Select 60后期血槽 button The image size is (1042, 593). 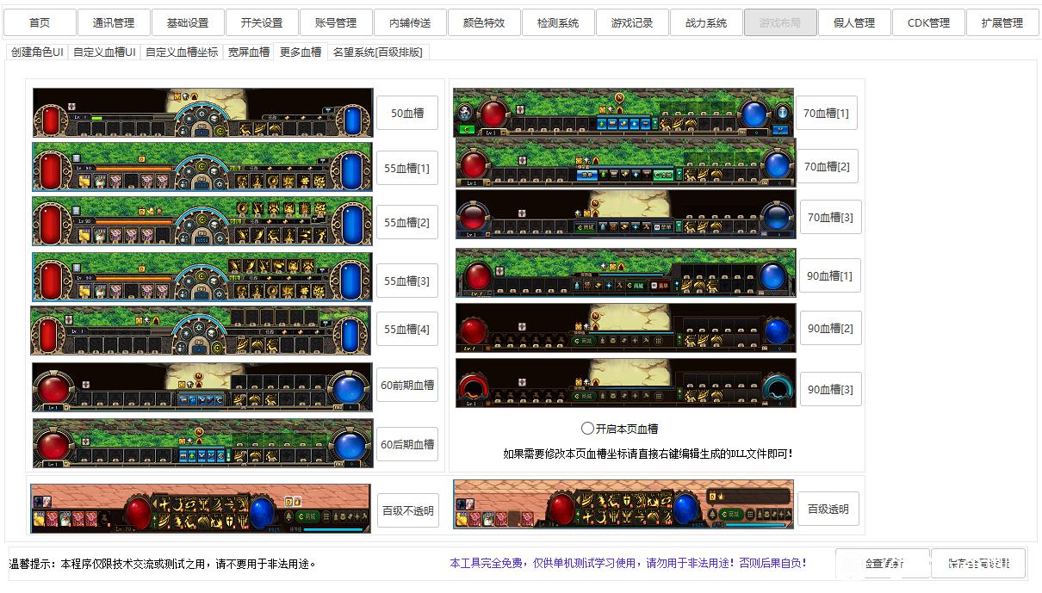(407, 444)
